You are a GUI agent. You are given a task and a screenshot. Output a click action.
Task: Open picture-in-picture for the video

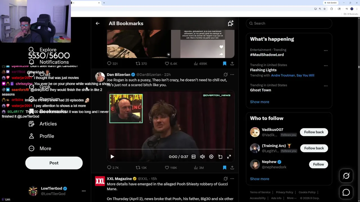[220, 157]
